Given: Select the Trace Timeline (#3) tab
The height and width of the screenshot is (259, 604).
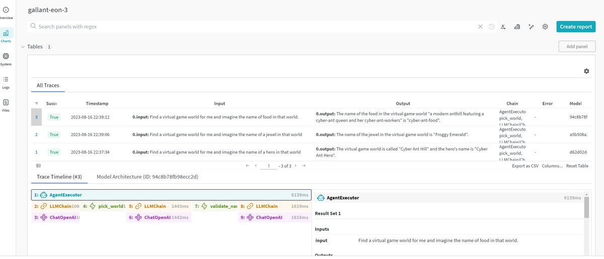Looking at the screenshot, I should tap(59, 177).
